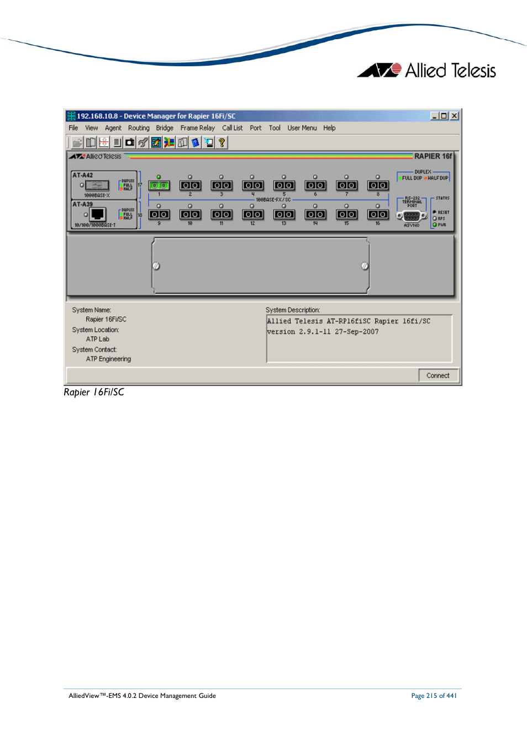
Task: Select fiber port 6 on the chassis
Action: coord(315,186)
